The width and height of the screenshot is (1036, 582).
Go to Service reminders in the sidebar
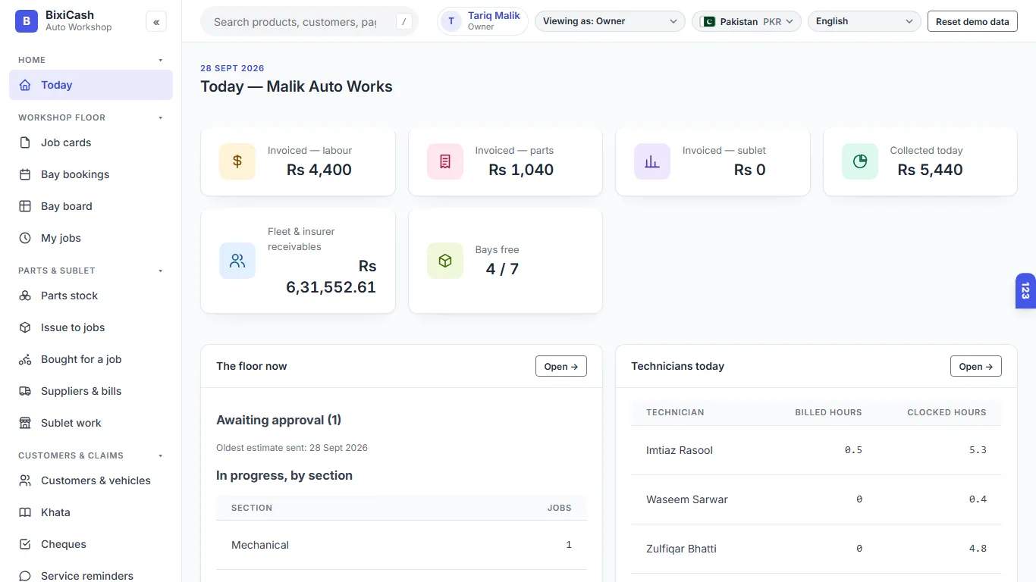coord(91,574)
